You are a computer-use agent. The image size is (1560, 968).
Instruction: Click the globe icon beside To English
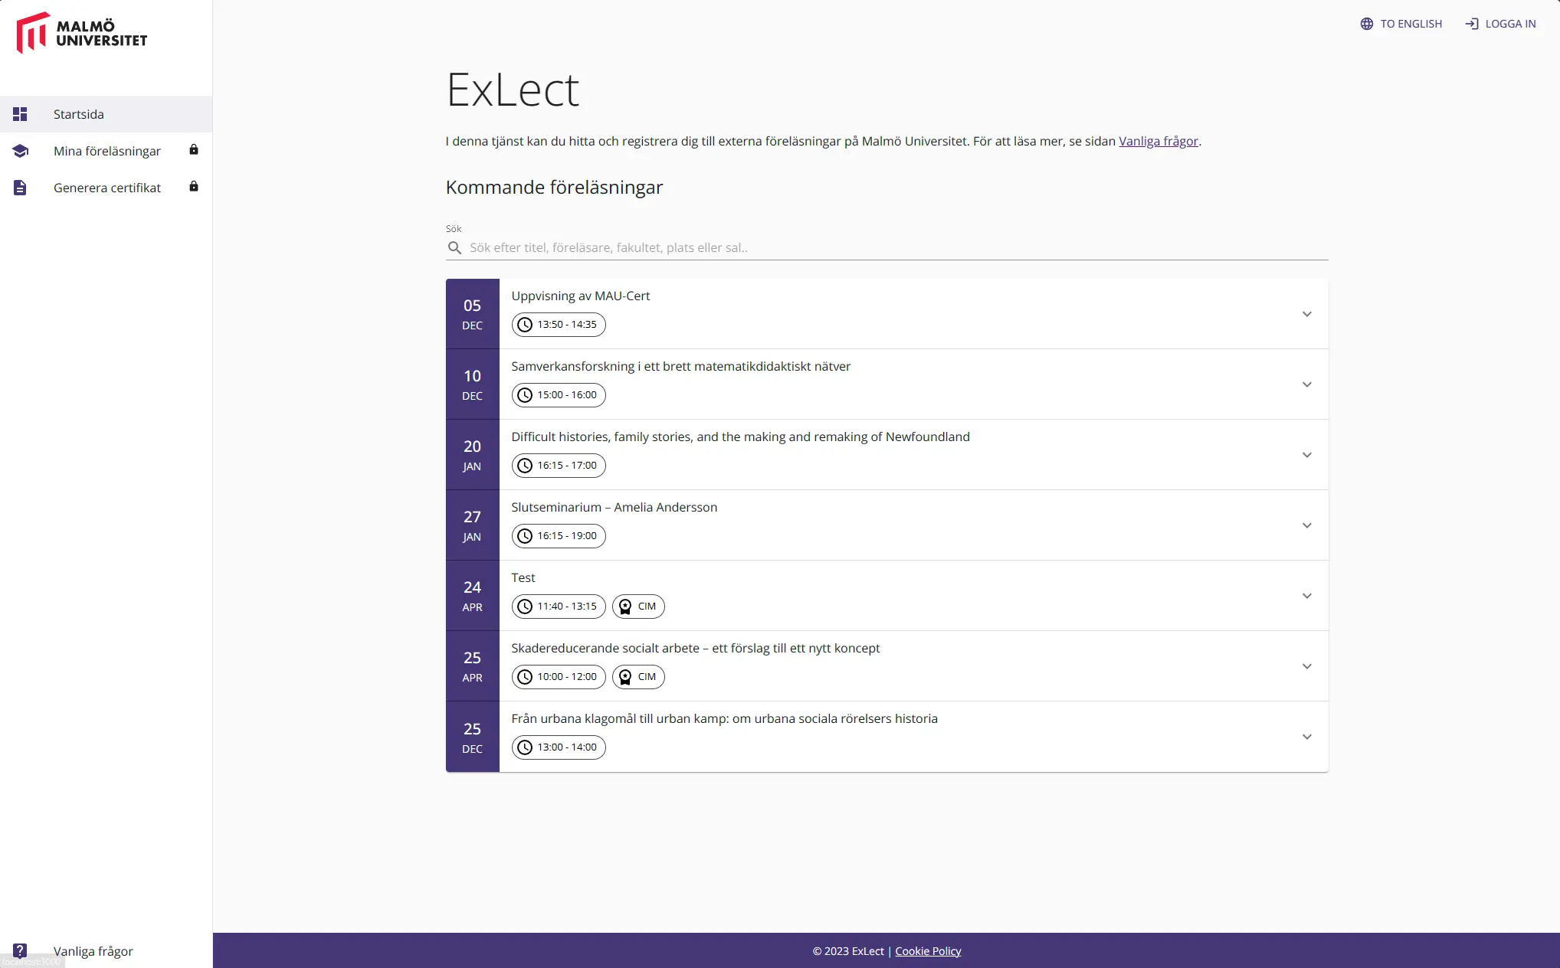[x=1367, y=24]
